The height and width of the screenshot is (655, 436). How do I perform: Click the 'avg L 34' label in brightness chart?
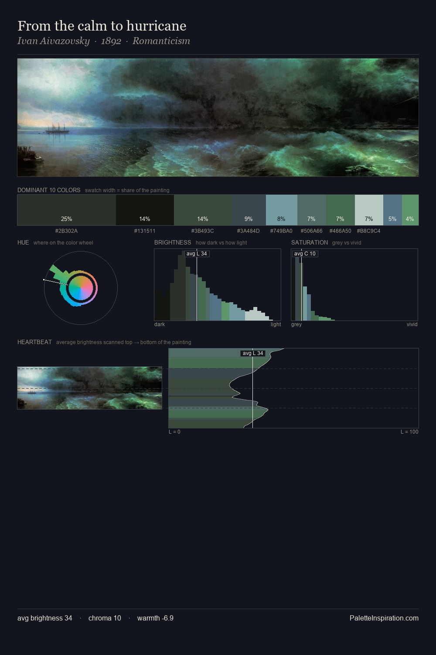(197, 254)
